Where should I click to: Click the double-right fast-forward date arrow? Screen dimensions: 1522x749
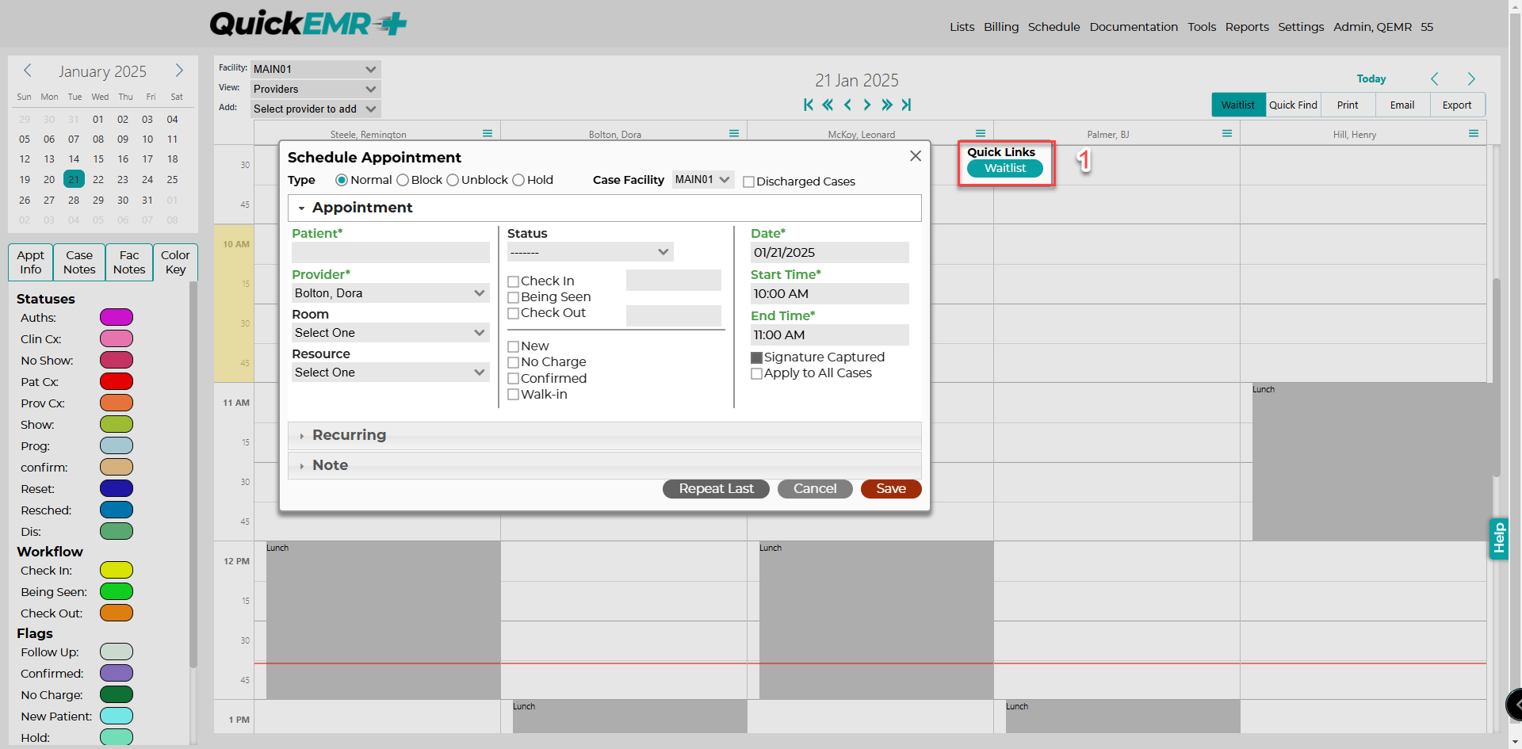click(886, 105)
